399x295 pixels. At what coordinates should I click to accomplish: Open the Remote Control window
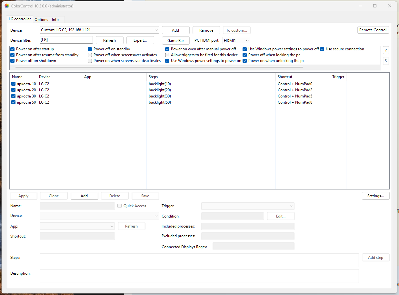pyautogui.click(x=373, y=30)
